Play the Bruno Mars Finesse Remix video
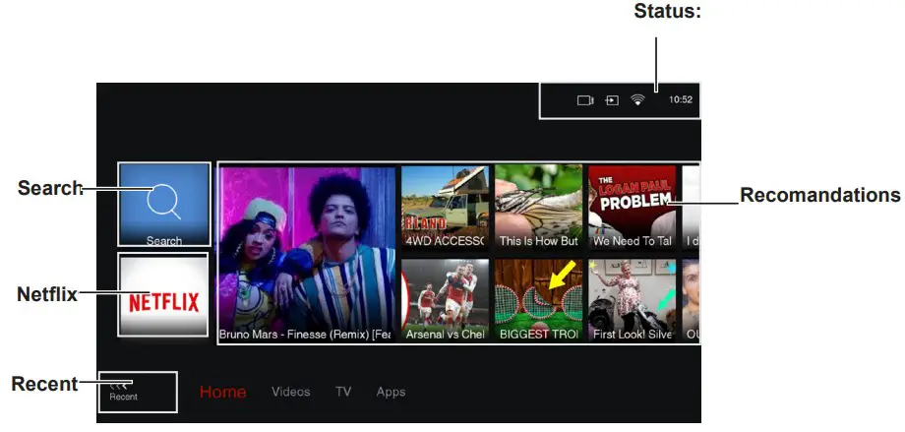The height and width of the screenshot is (432, 905). click(308, 254)
